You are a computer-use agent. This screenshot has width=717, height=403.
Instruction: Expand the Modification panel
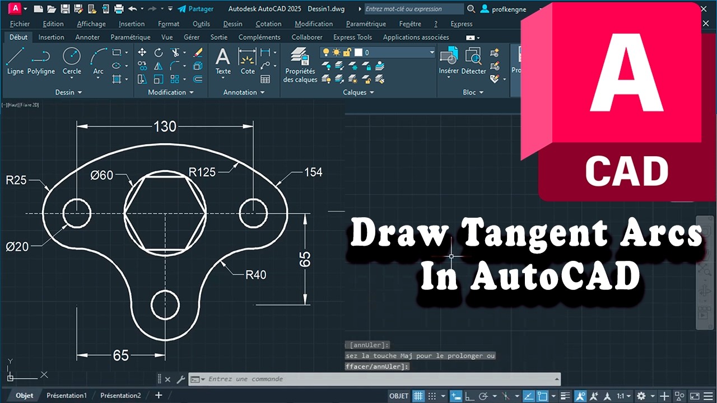(171, 92)
